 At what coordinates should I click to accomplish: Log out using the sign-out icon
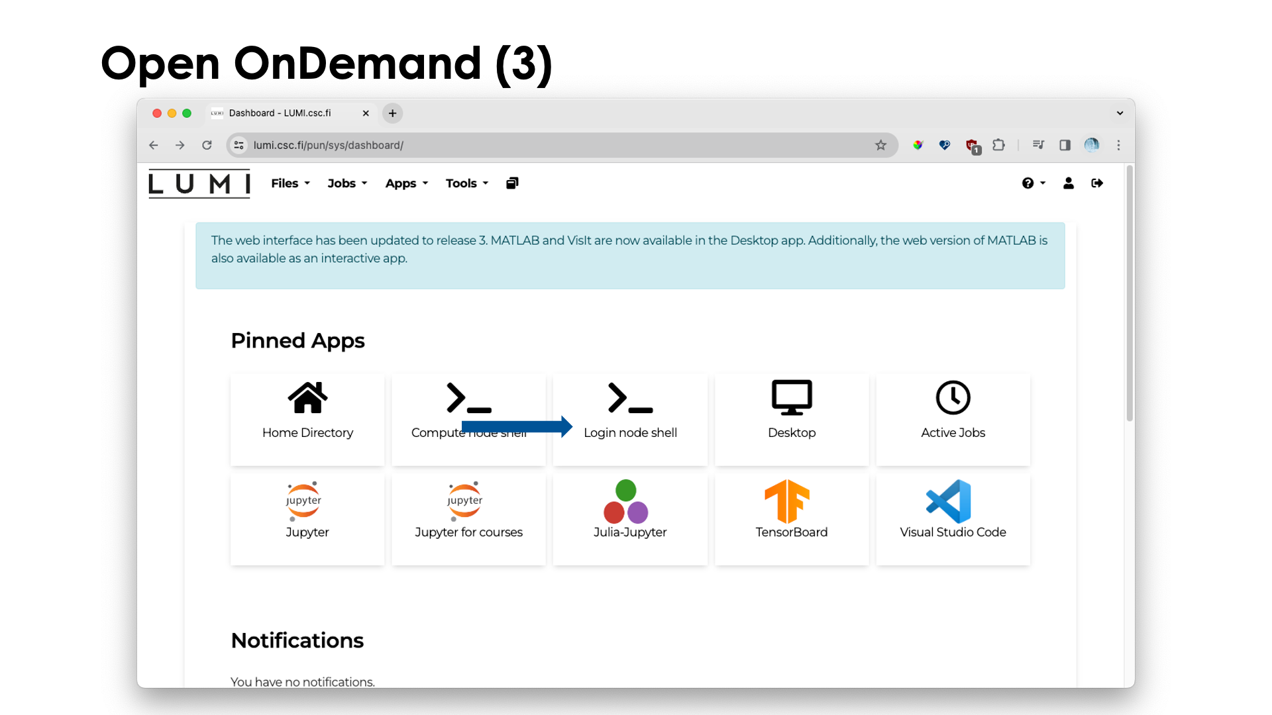1097,183
